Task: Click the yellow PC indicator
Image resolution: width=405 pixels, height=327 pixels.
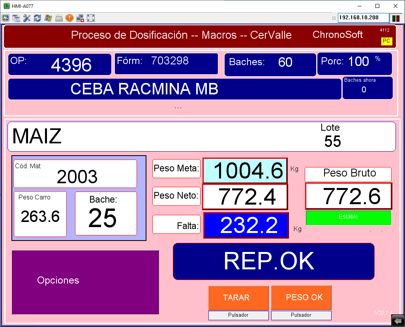Action: [x=386, y=41]
